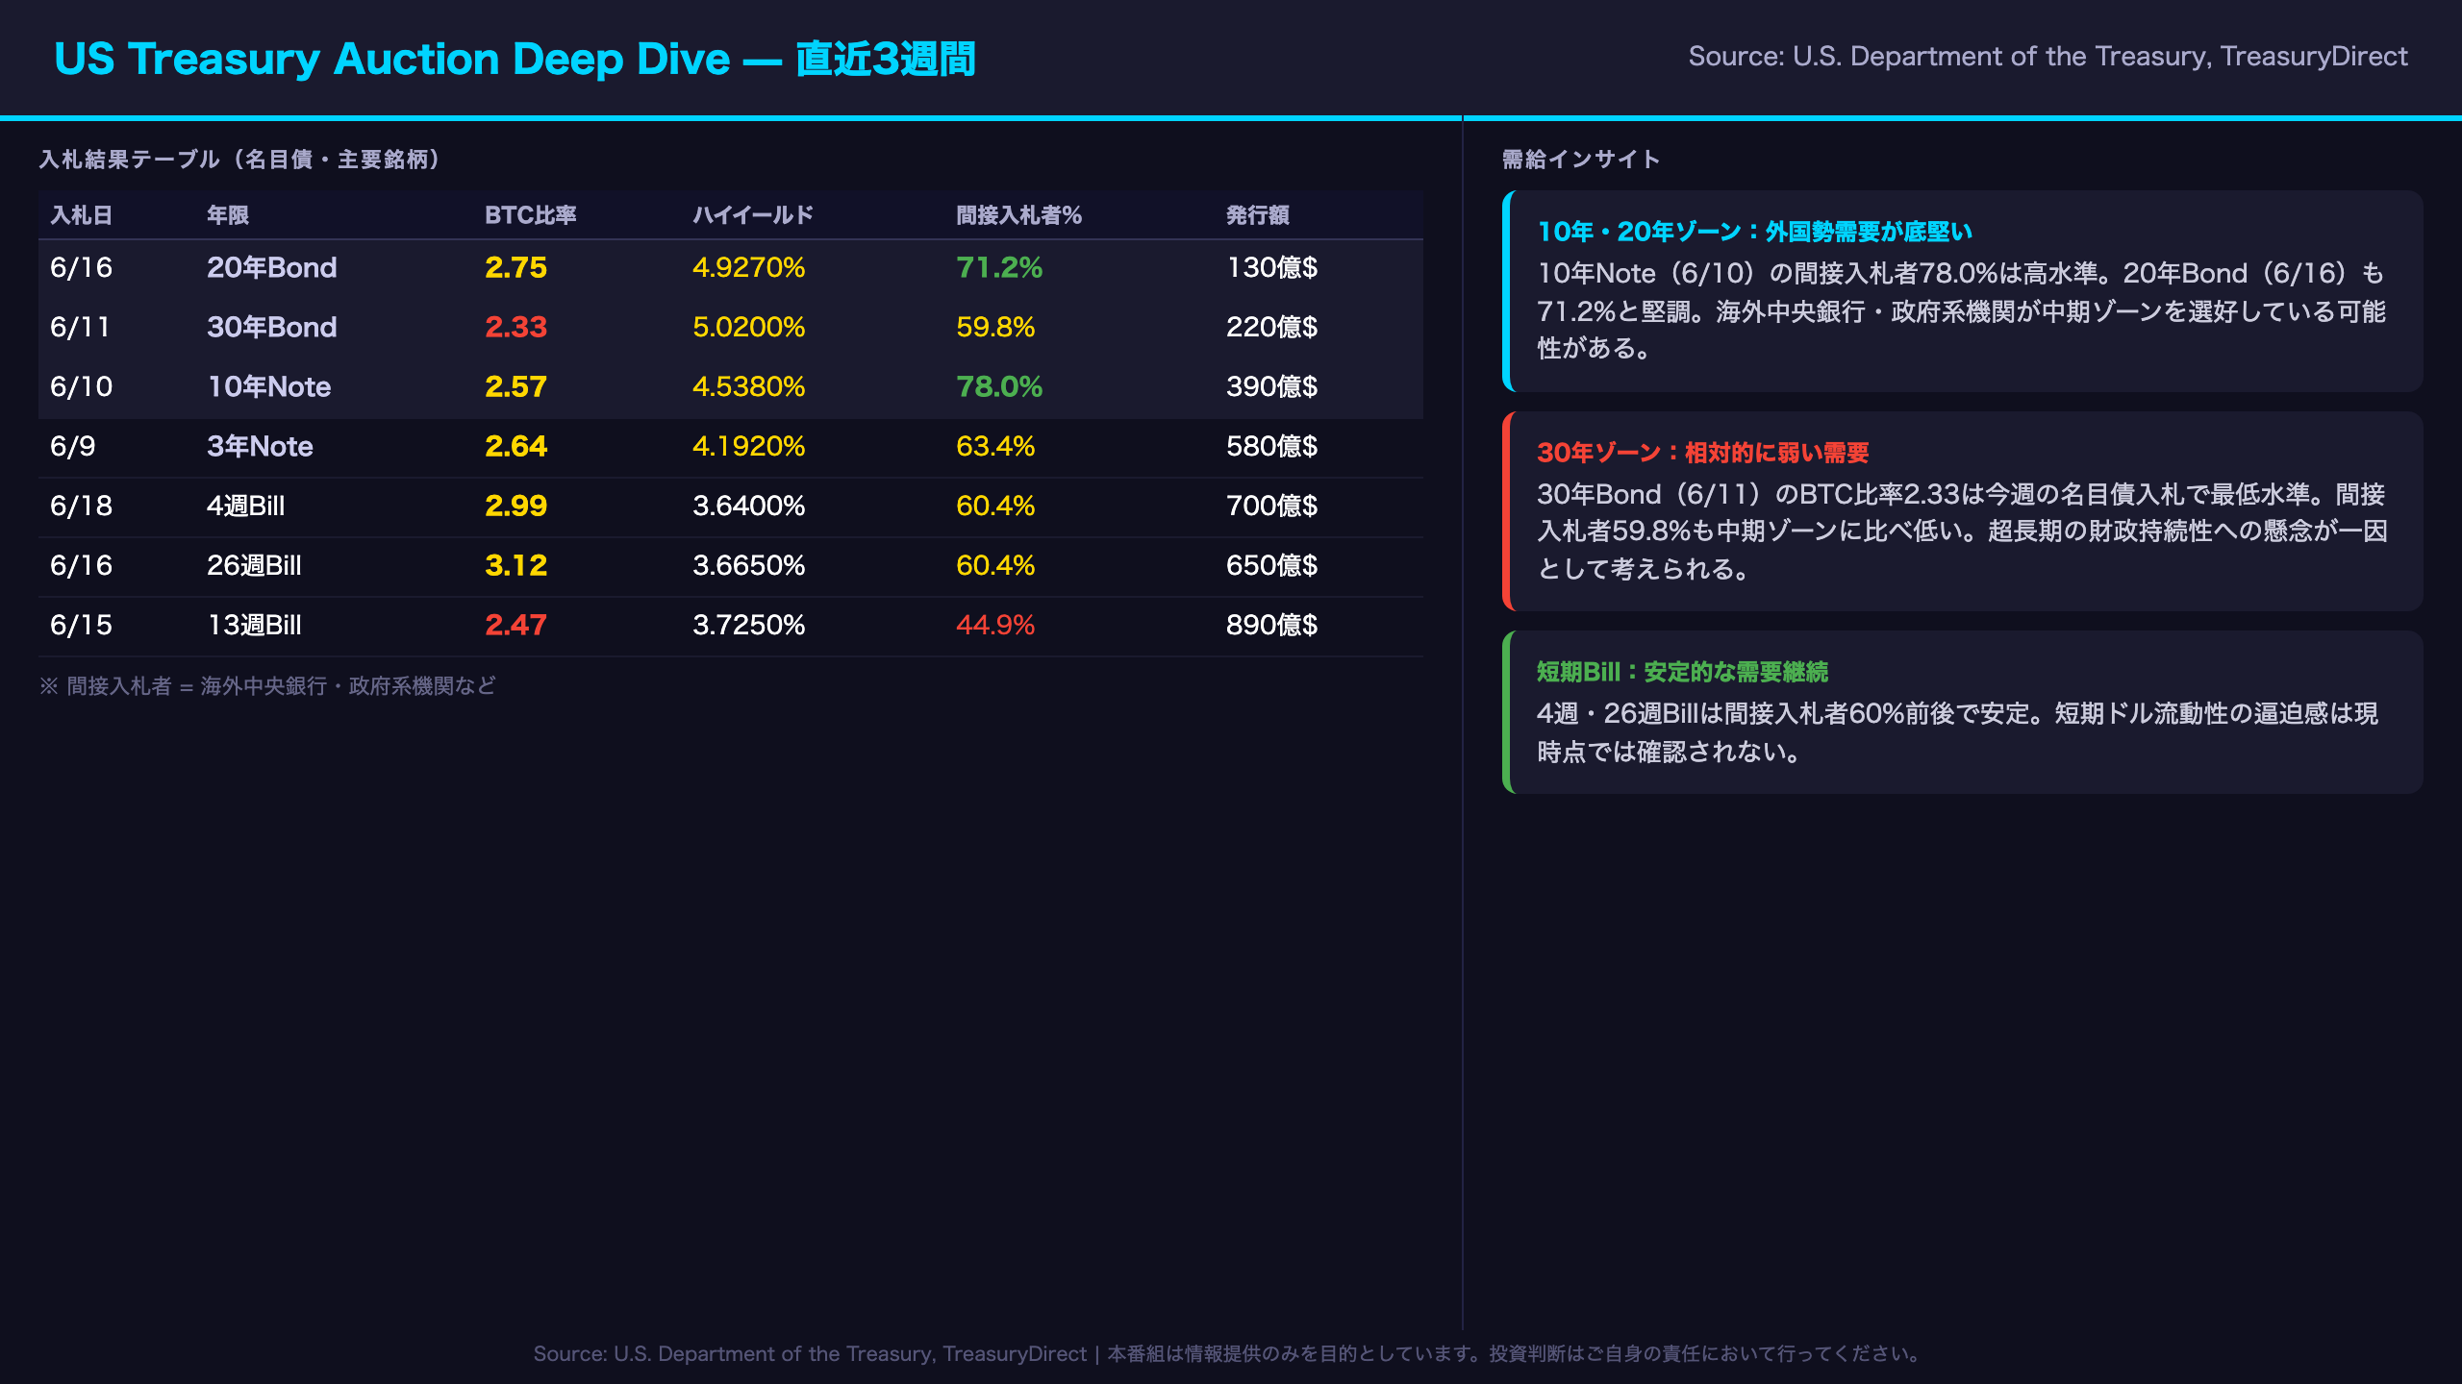Click the '220億$' issue amount
This screenshot has width=2462, height=1384.
[1271, 327]
